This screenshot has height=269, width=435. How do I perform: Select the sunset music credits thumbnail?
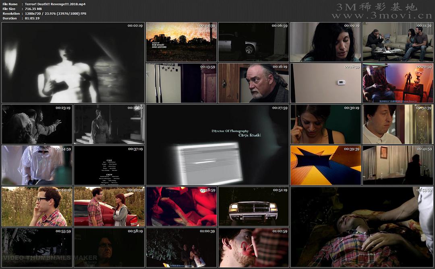(181, 42)
